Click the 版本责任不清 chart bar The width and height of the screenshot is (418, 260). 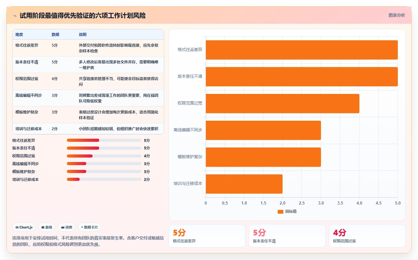pos(302,77)
